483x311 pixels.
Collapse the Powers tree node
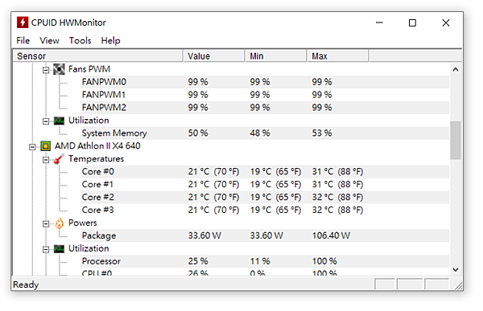(46, 224)
